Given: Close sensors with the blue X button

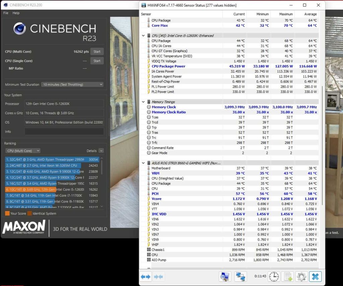Looking at the screenshot, I should 315,277.
